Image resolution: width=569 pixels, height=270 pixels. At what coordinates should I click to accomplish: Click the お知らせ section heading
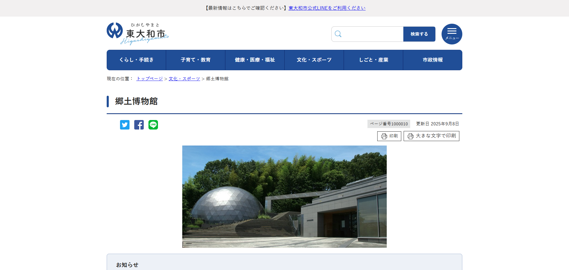pyautogui.click(x=127, y=265)
